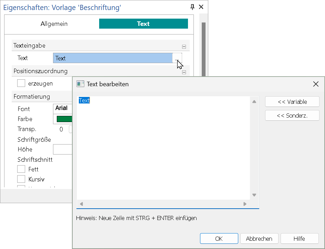Collapse the Positionszuordnung section
The height and width of the screenshot is (249, 325).
(x=184, y=72)
